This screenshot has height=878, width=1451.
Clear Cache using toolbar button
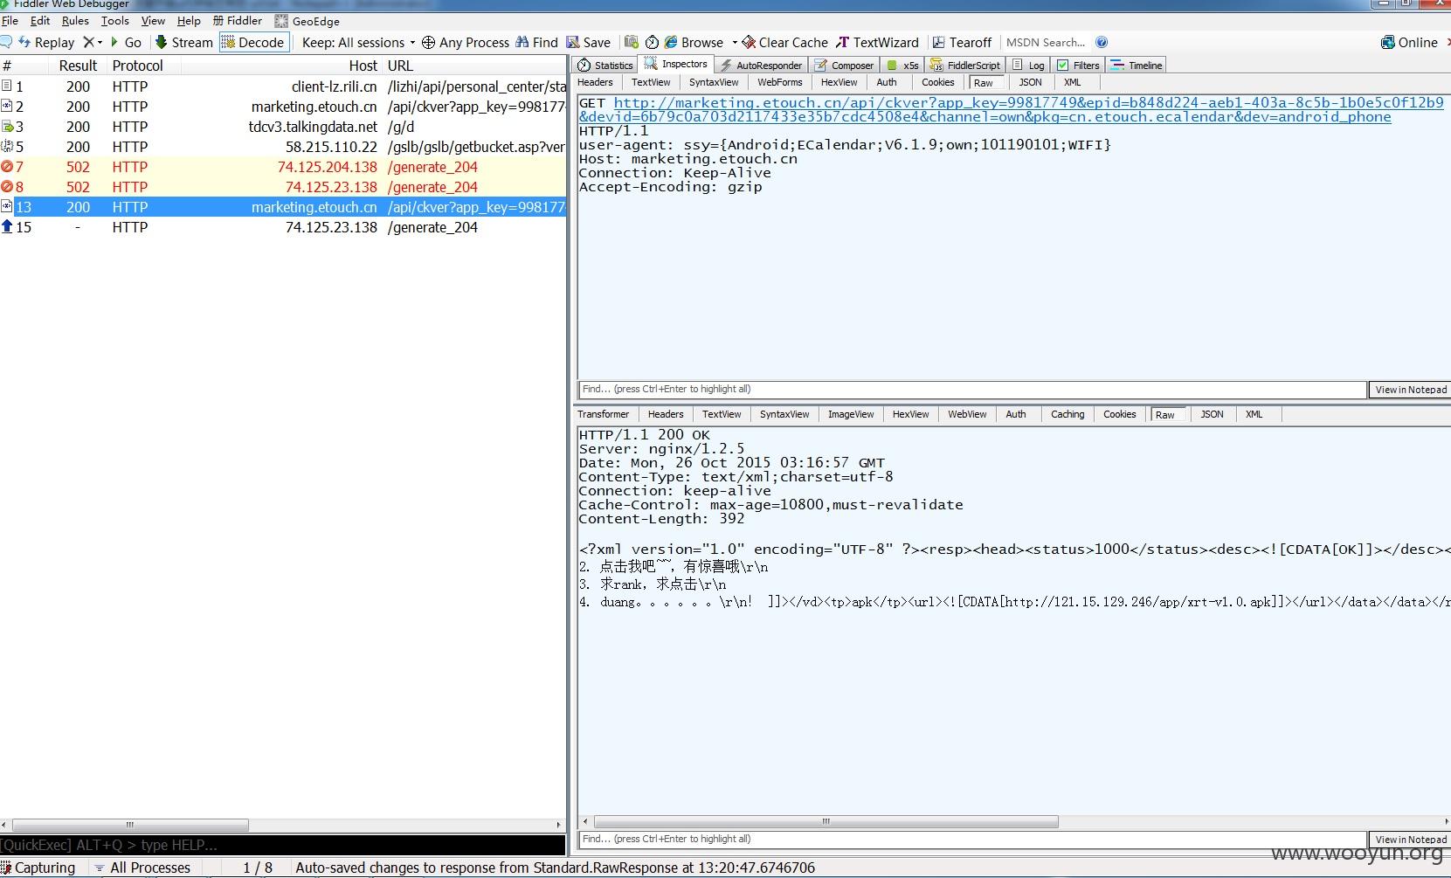[x=784, y=42]
